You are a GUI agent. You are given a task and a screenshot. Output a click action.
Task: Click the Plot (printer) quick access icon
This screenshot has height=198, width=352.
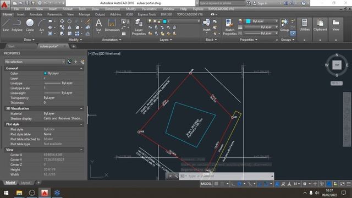coord(40,3)
